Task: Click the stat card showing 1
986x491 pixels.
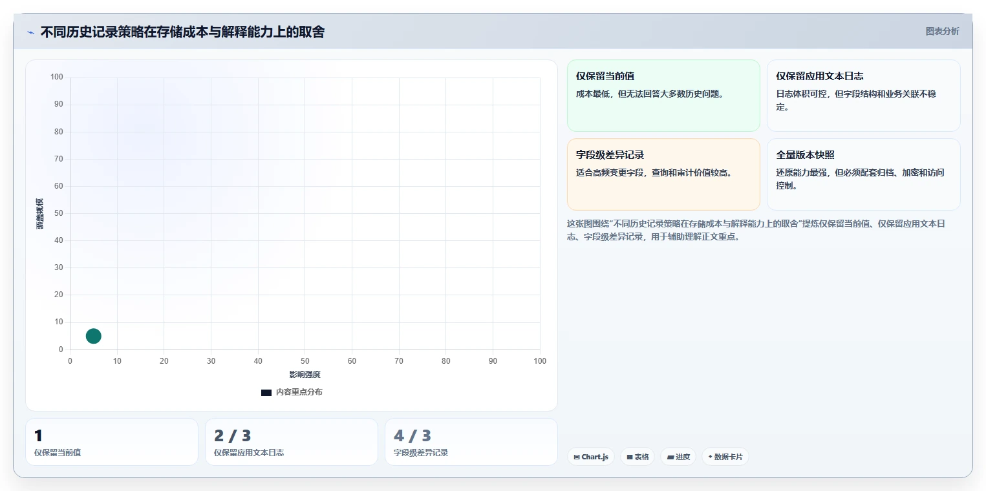Action: click(x=112, y=442)
